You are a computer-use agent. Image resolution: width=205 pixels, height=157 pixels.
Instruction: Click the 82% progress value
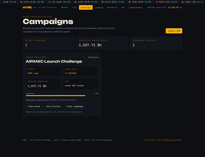(97, 93)
